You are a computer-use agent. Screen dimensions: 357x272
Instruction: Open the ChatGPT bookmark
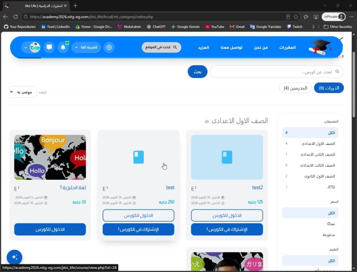click(156, 27)
